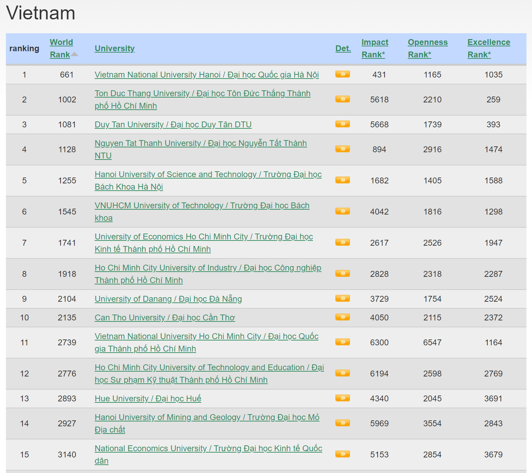Expand details for VNUHCM University of Technology
This screenshot has width=532, height=473.
click(x=343, y=211)
